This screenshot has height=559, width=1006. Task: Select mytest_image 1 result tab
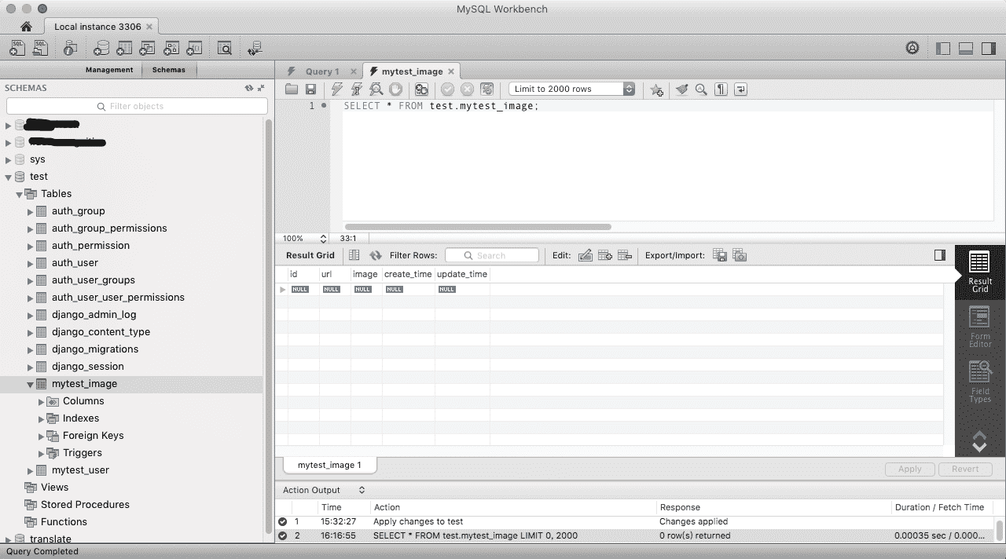(x=329, y=465)
